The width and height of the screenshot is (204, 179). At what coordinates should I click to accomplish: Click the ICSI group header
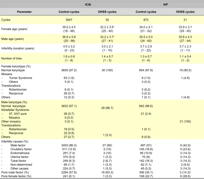(x=88, y=5)
